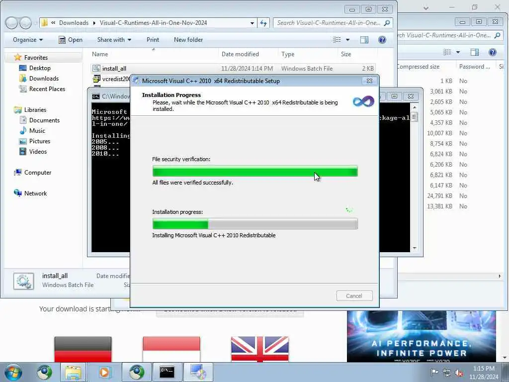Open Downloads in Favorites list
This screenshot has height=382, width=509.
(x=44, y=78)
